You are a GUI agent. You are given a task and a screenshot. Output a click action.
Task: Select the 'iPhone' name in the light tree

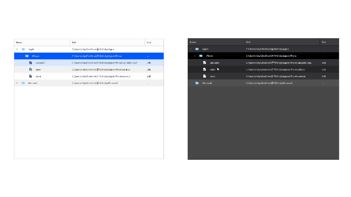(x=35, y=56)
